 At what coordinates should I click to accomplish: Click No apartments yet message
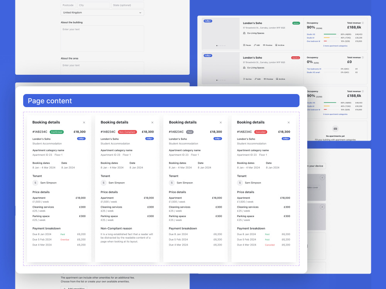click(335, 136)
